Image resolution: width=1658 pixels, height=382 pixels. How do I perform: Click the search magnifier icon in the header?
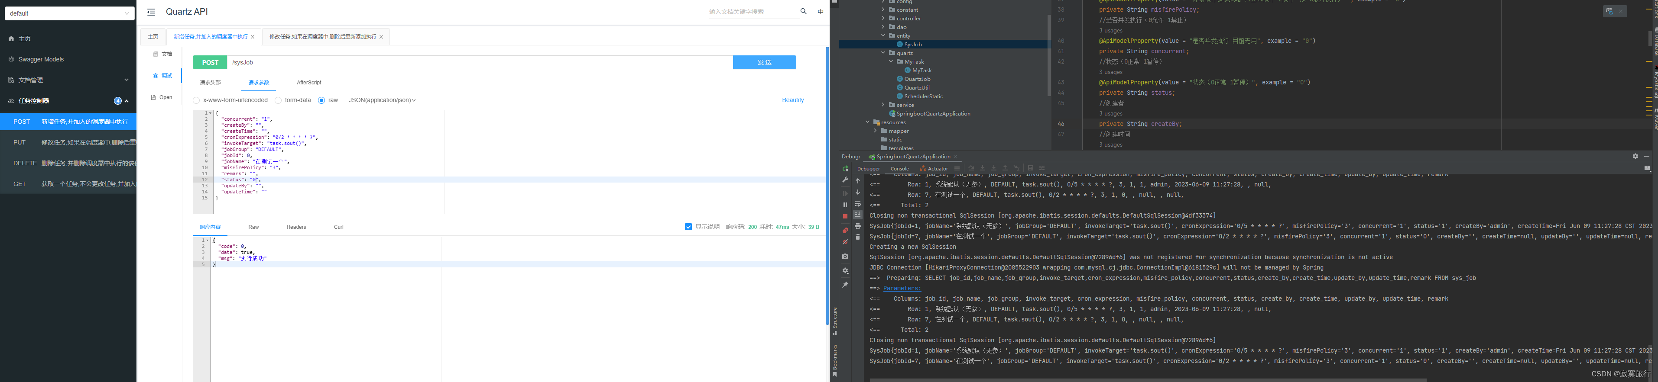(x=803, y=11)
